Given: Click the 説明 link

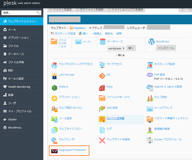Looking at the screenshot, I should [x=119, y=34].
